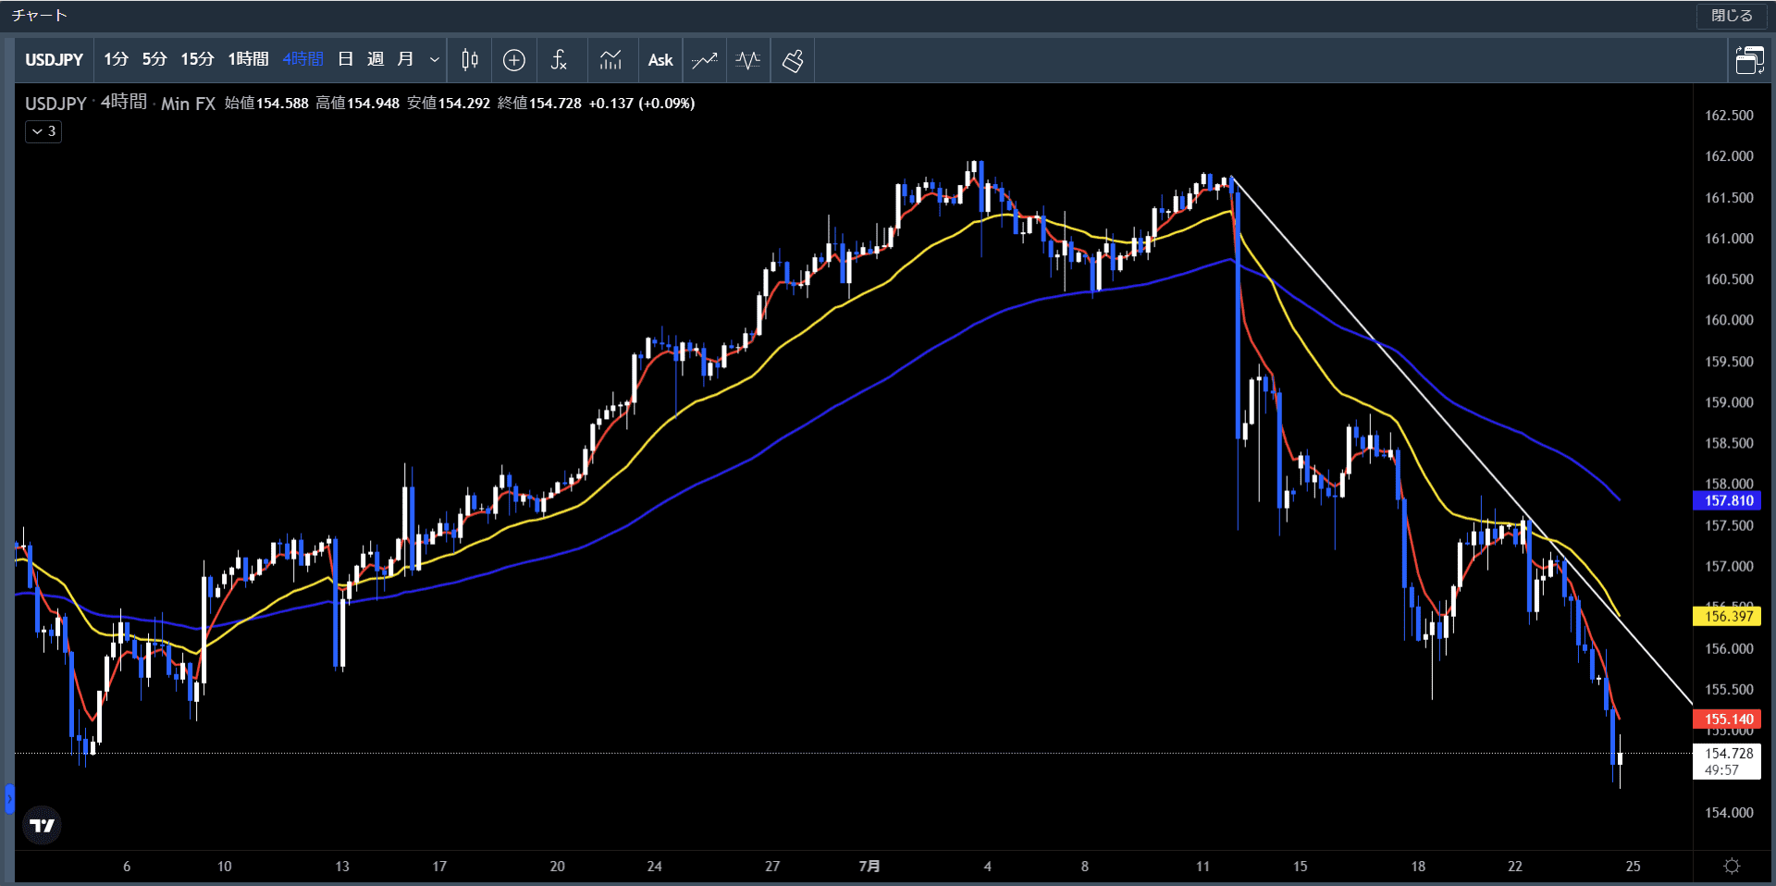Click the 閉じる close button

pyautogui.click(x=1732, y=16)
